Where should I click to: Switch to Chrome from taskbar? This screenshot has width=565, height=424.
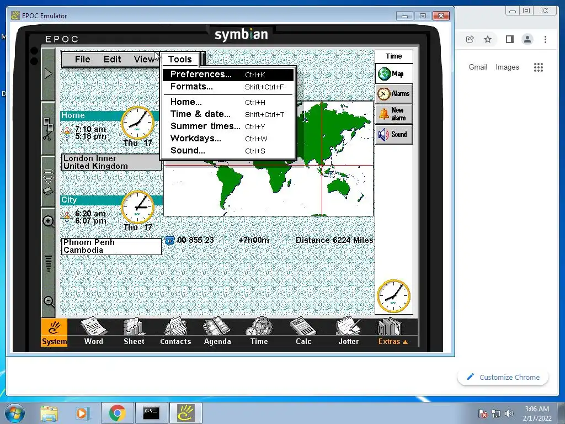click(x=117, y=413)
